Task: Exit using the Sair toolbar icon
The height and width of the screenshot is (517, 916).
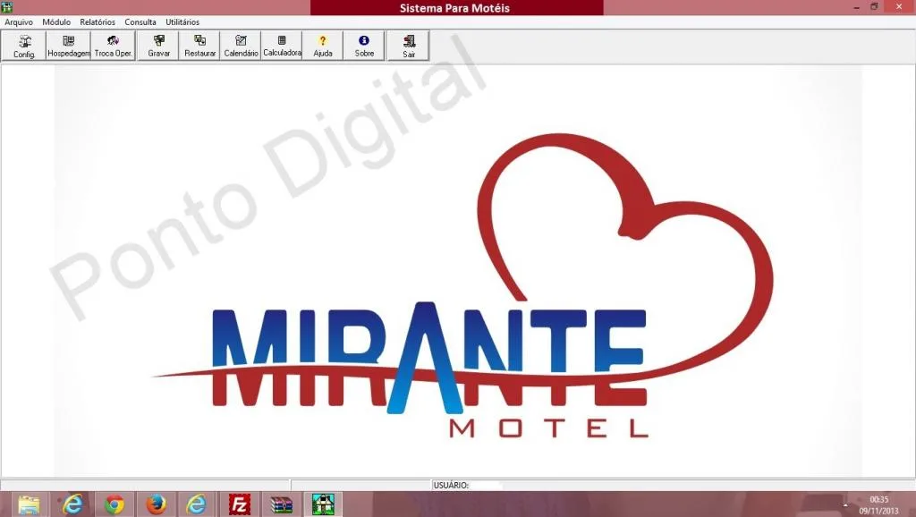Action: [x=408, y=47]
